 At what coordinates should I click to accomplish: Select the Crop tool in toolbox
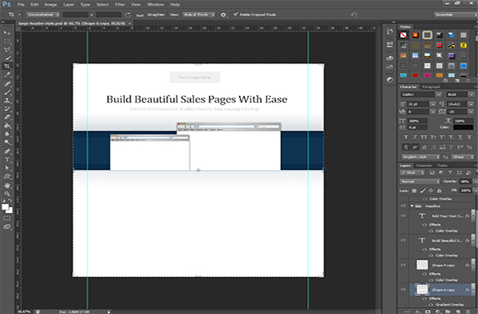point(7,67)
